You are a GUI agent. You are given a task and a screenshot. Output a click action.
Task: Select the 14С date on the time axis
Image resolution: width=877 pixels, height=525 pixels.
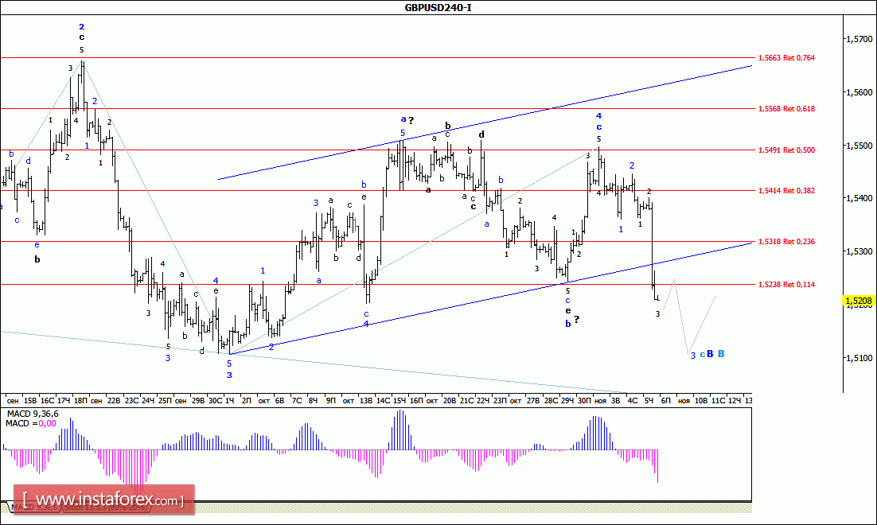[x=383, y=400]
